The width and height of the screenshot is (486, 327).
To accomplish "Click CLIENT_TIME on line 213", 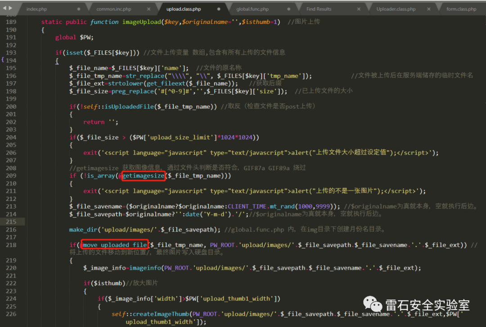I will [x=247, y=207].
